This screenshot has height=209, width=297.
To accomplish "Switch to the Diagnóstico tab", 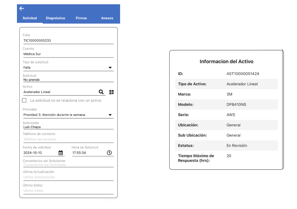I will 55,18.
